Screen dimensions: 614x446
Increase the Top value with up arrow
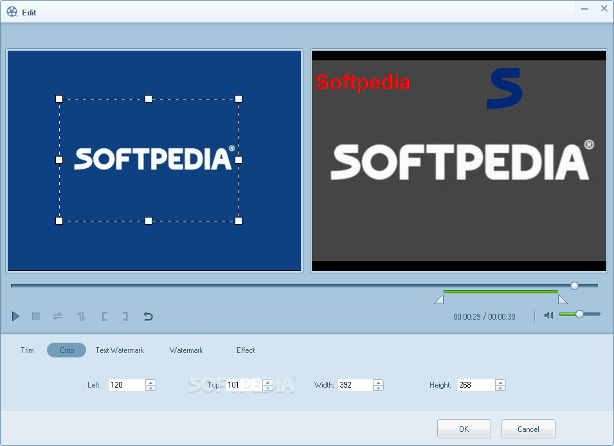tap(268, 382)
